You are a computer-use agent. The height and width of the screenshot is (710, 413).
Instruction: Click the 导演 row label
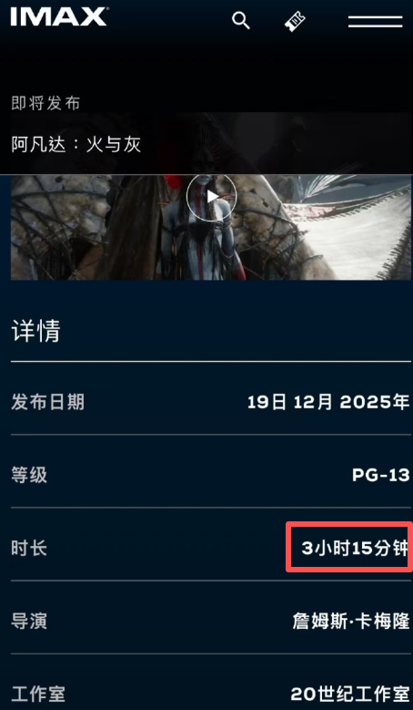click(x=29, y=622)
